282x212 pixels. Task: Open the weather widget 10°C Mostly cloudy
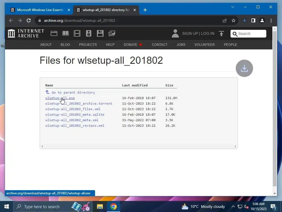point(203,206)
